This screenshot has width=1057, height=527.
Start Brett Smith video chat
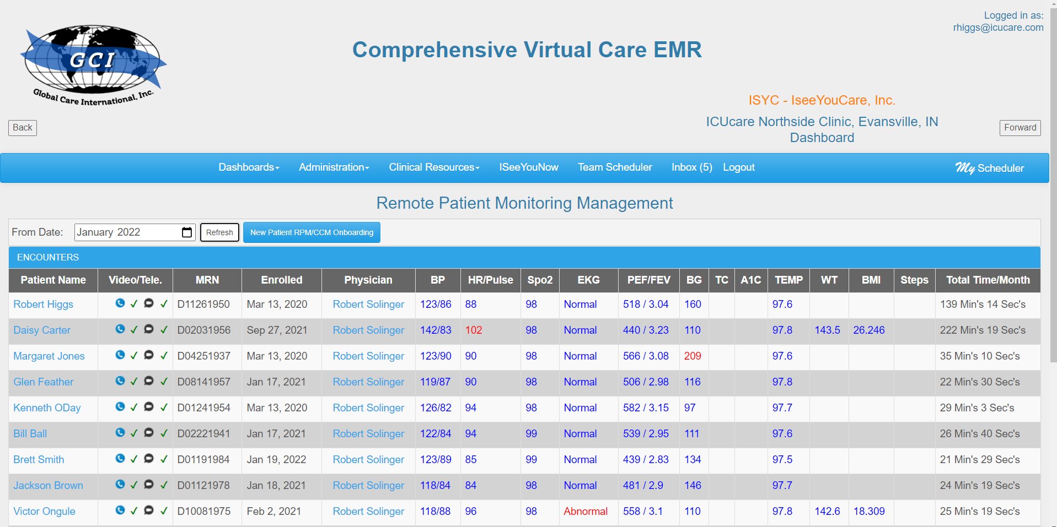point(148,458)
